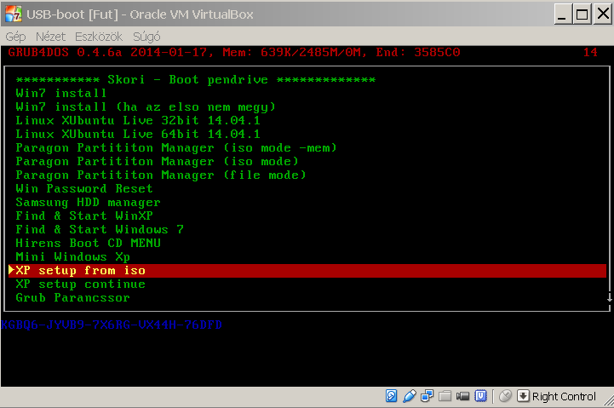This screenshot has width=614, height=408.
Task: Choose Linux XUbuntu Live 64bit 14.04.1
Action: point(138,135)
